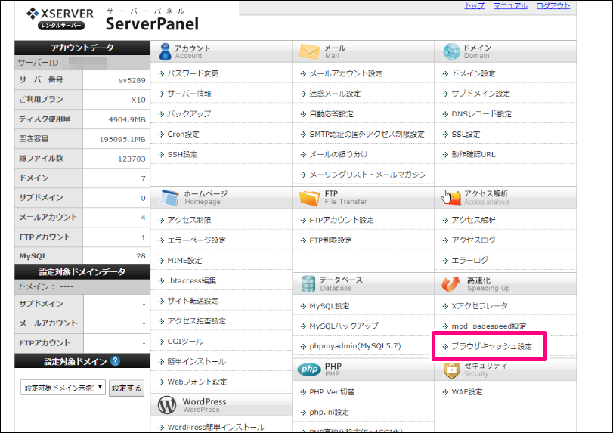Open パスワード変更
The image size is (613, 433).
pos(193,73)
